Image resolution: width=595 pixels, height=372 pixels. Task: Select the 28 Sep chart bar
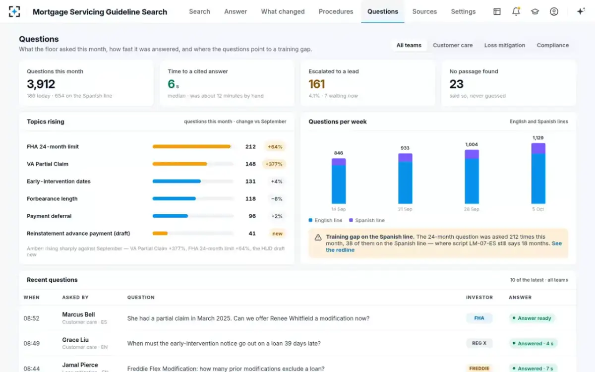[x=472, y=177]
